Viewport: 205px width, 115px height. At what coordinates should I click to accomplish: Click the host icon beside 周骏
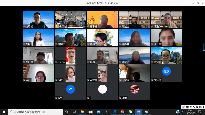(57, 26)
